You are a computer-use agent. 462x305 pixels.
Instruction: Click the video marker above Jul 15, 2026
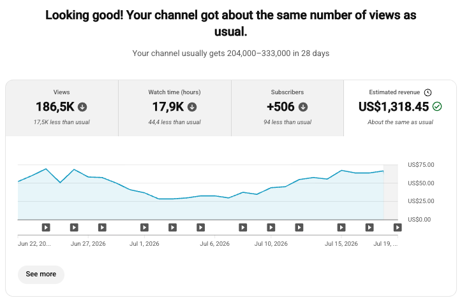[341, 227]
